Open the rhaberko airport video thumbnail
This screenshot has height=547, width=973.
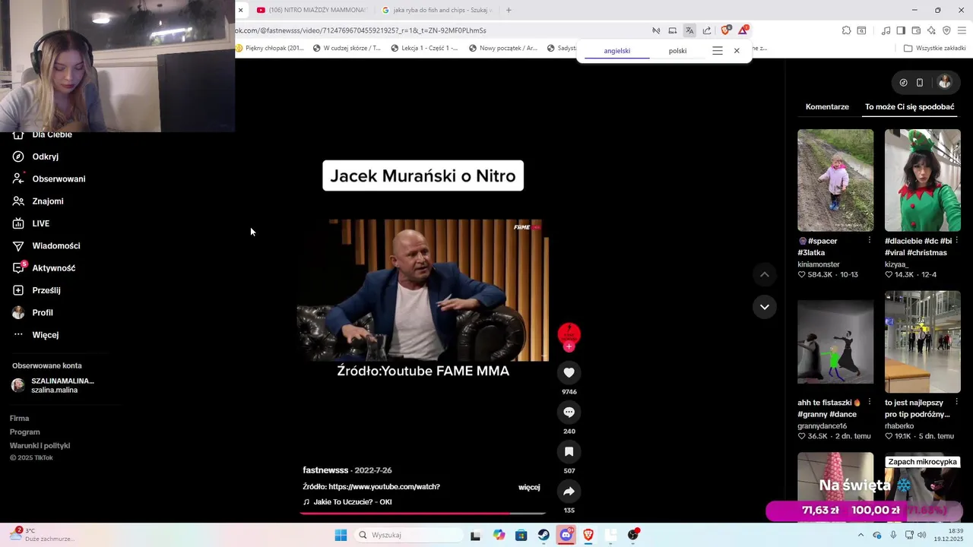tap(922, 342)
